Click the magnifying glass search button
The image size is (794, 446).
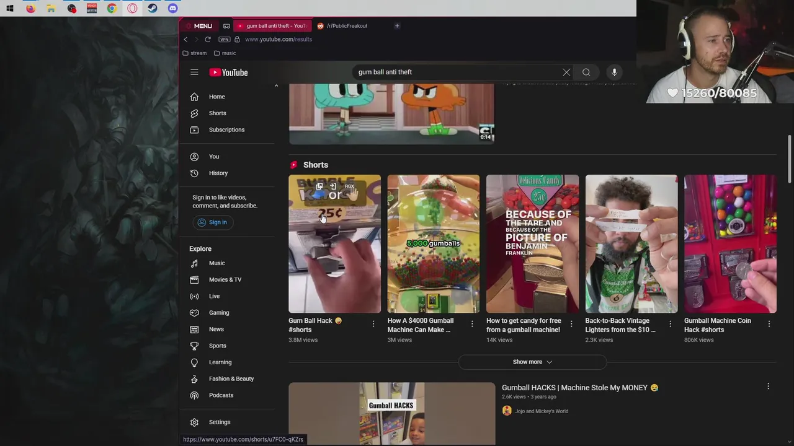pyautogui.click(x=586, y=72)
